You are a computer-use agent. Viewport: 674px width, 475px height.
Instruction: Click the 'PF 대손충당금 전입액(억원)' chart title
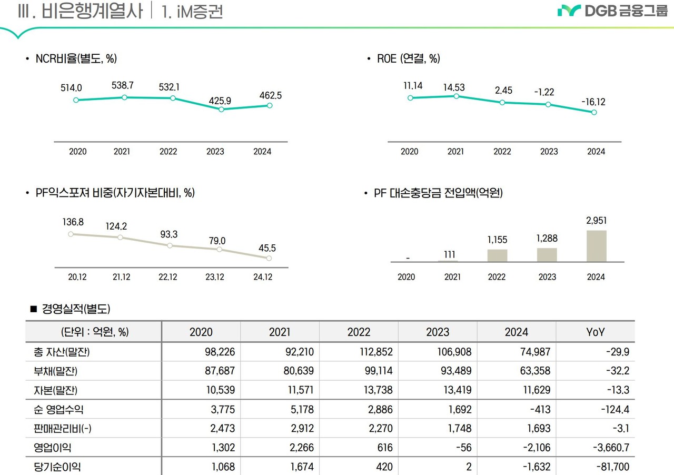pos(439,193)
